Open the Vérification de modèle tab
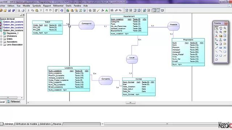Screen dimensions: 232x130 point(26,124)
